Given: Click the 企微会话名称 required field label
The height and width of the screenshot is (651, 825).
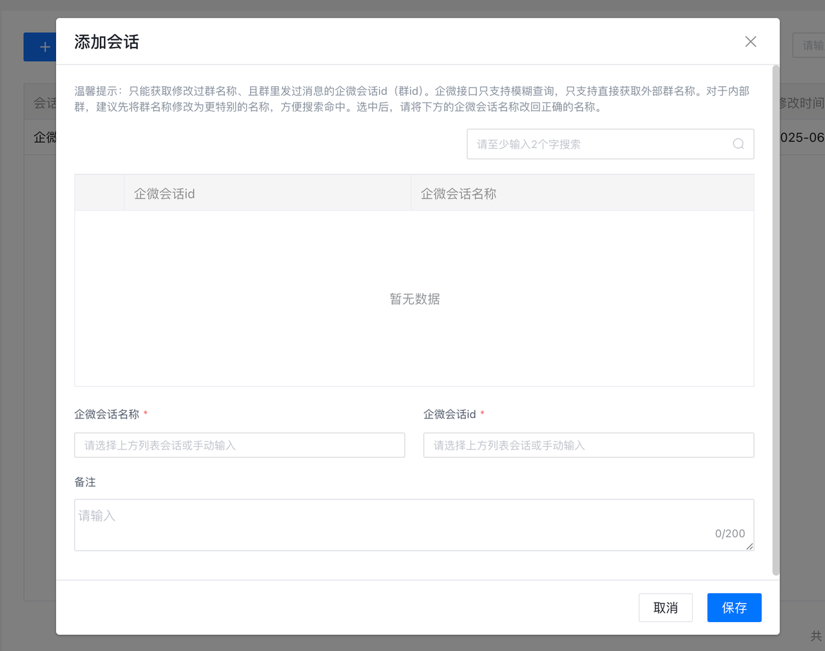Looking at the screenshot, I should [107, 414].
